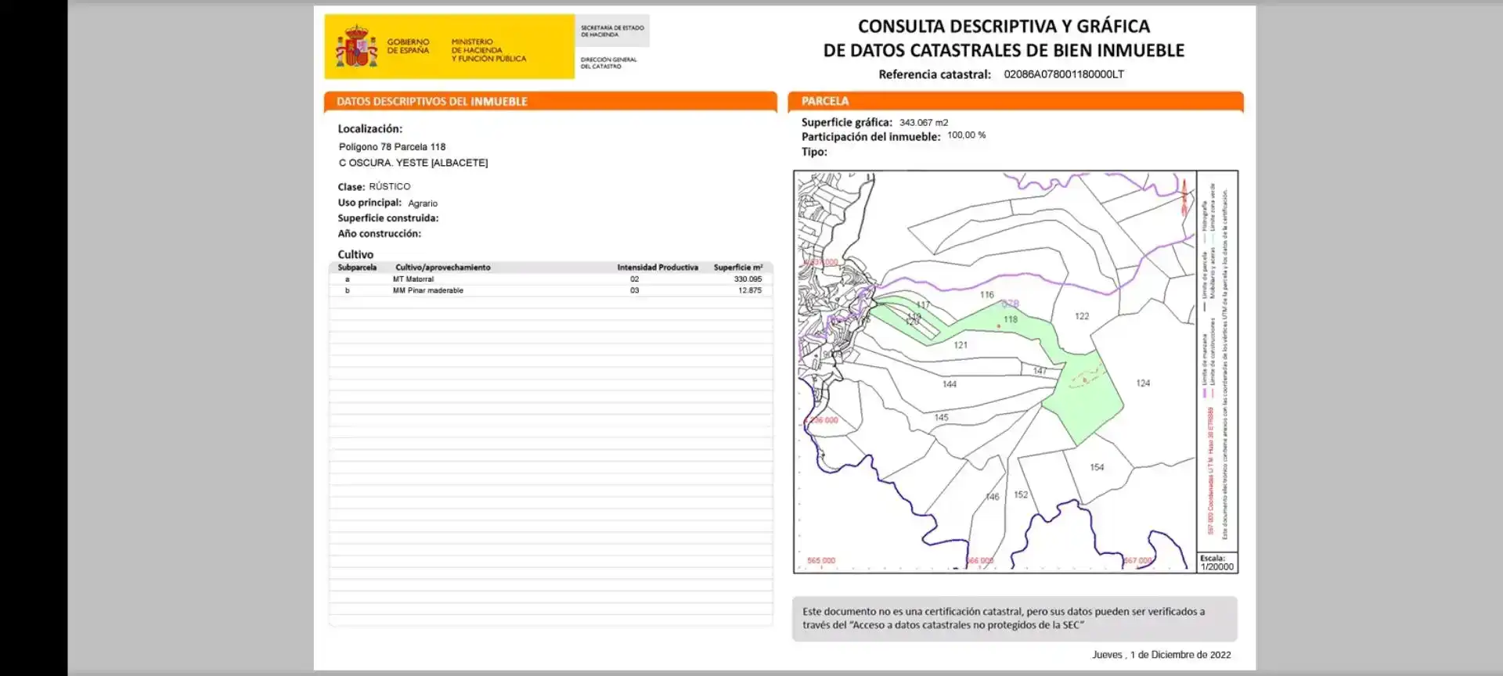1503x676 pixels.
Task: Click parcel number 122 on the map
Action: pos(1082,316)
